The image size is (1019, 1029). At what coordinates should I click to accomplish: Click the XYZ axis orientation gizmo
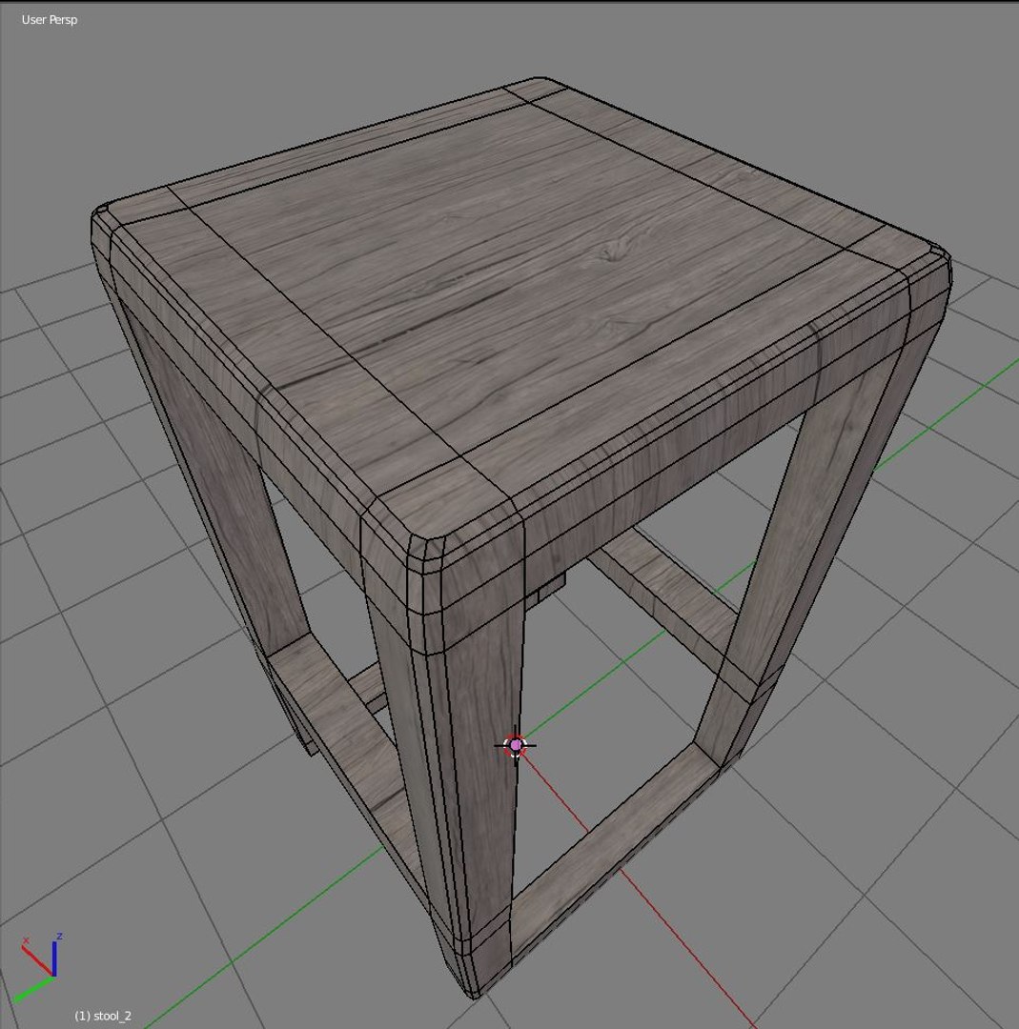pos(39,967)
